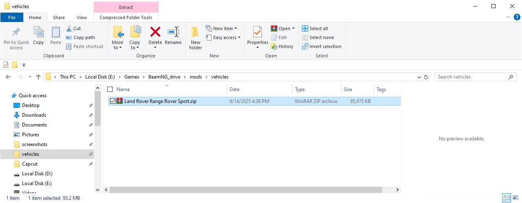Open the Compressed Folder Tools tab
Screen dimensions: 522x203
126,17
